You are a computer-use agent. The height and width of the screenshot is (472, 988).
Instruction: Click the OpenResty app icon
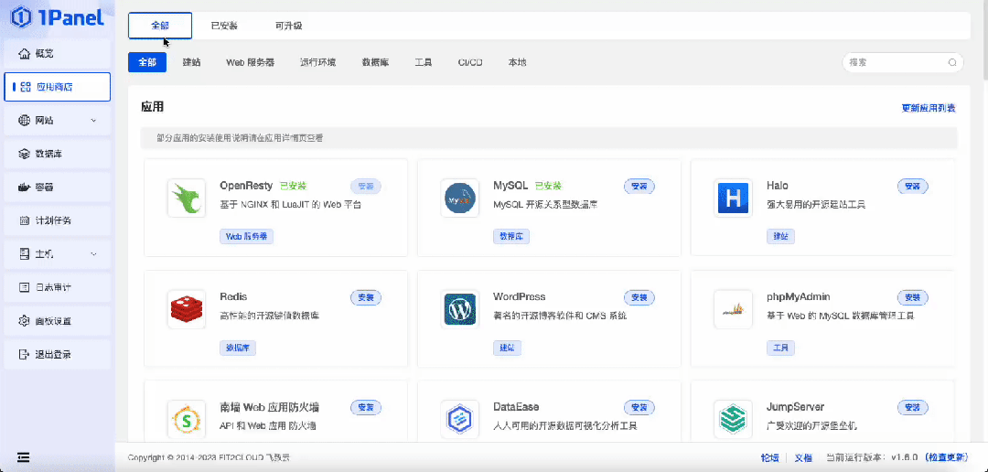(x=187, y=198)
